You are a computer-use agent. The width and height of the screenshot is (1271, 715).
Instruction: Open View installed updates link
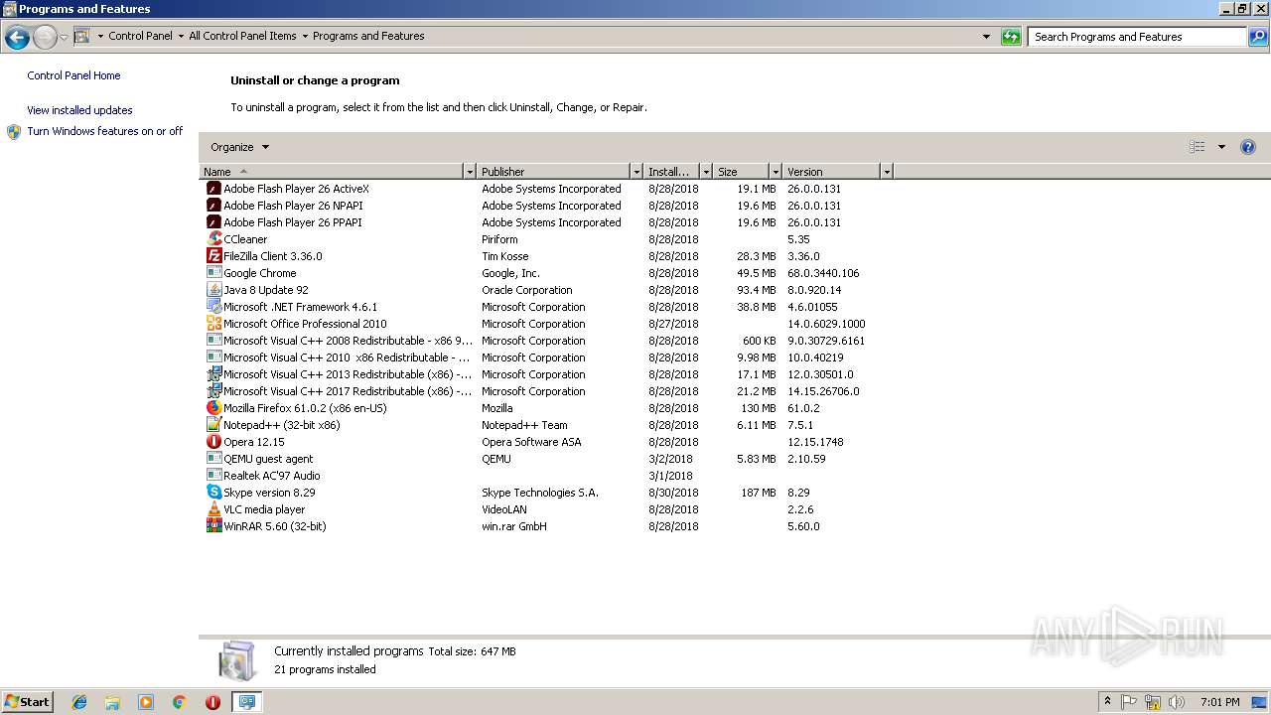pyautogui.click(x=79, y=110)
